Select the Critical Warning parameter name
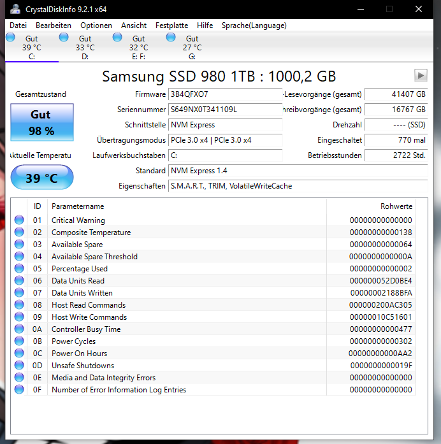441x444 pixels. point(78,220)
